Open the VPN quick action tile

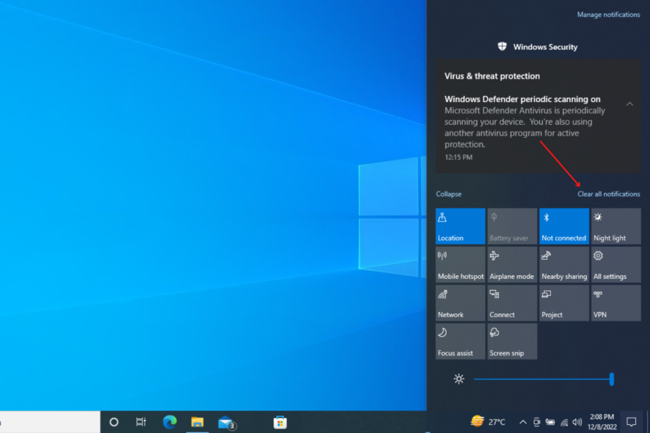tap(616, 303)
